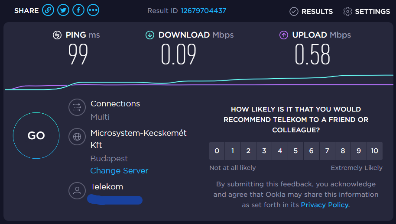
Task: Click the download speed icon
Action: click(x=150, y=35)
